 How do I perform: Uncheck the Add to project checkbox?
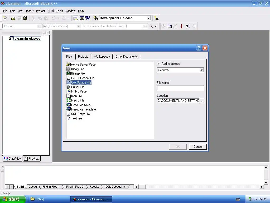158,63
